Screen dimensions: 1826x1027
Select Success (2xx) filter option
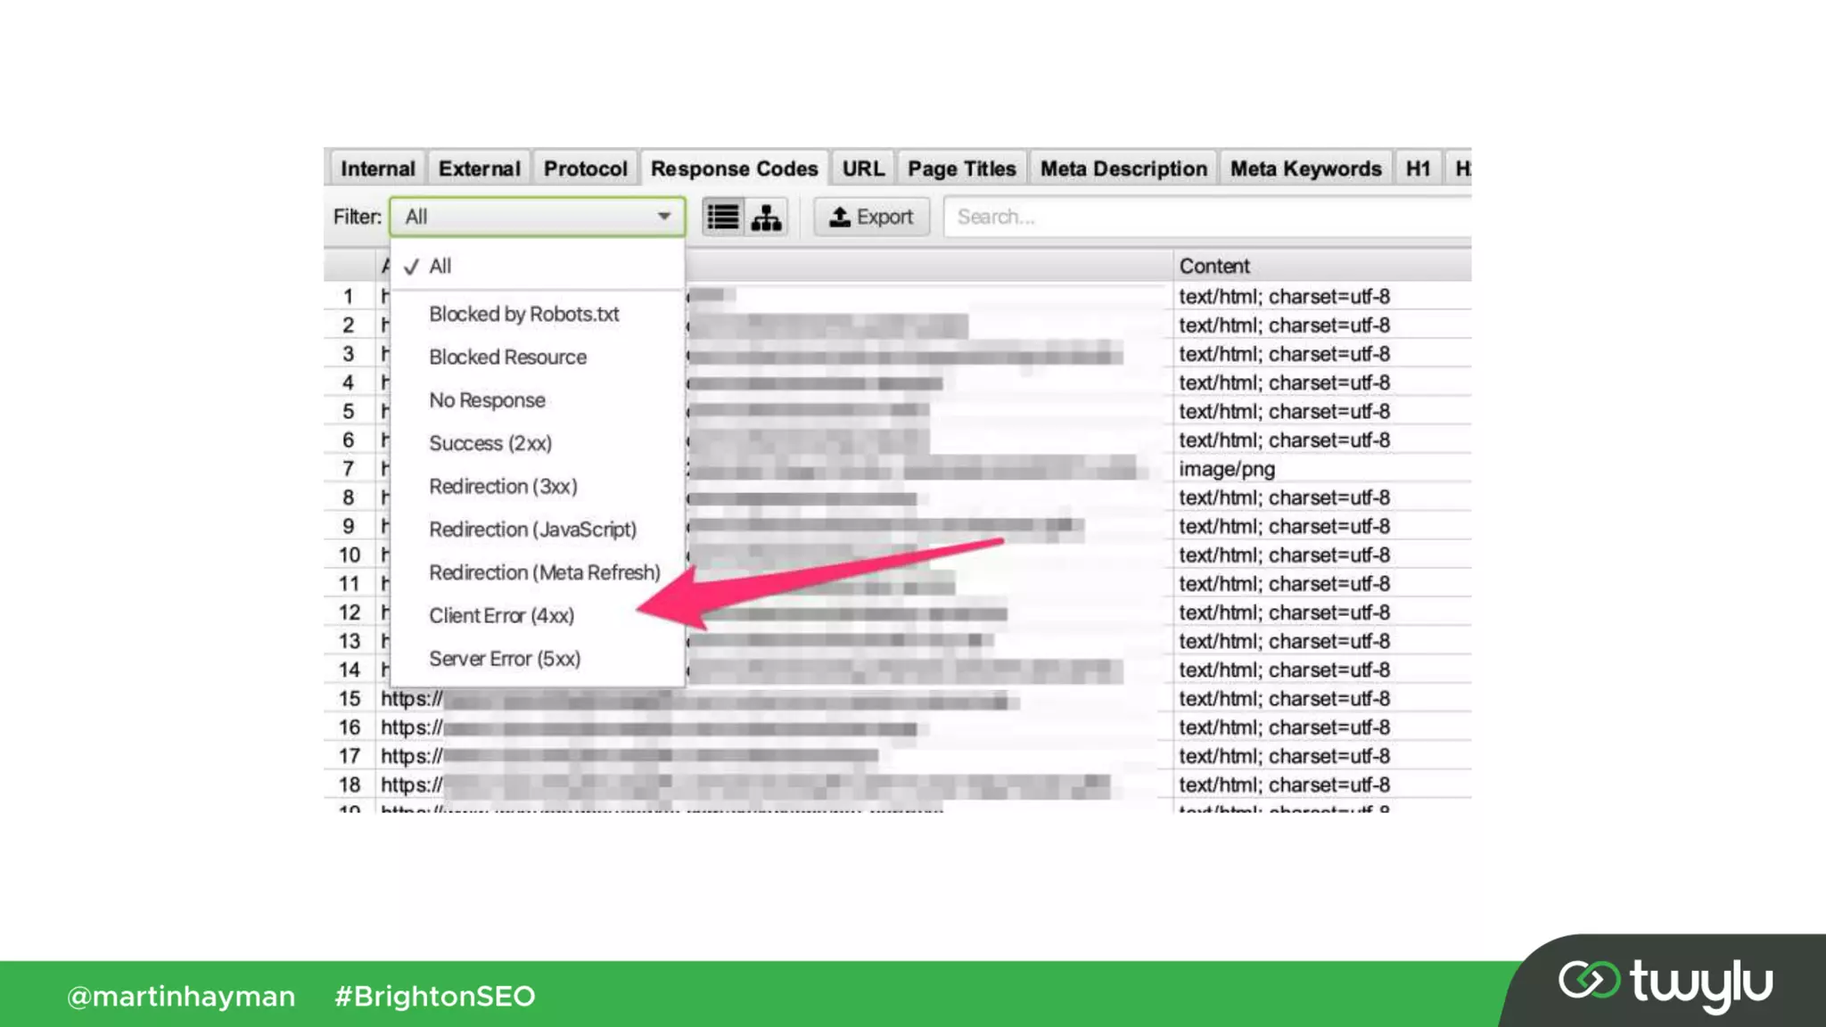489,444
